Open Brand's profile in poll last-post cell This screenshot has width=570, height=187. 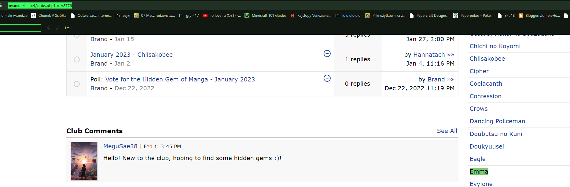tap(436, 79)
